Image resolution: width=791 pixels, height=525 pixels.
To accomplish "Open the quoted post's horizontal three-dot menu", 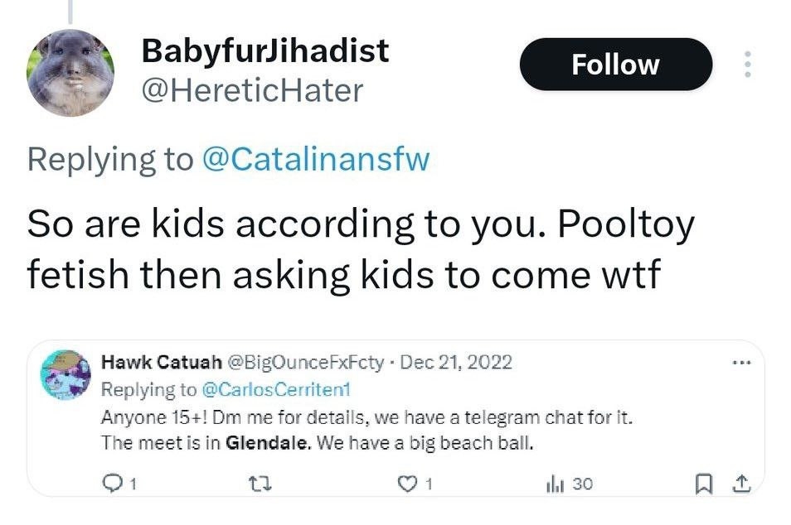I will 741,362.
